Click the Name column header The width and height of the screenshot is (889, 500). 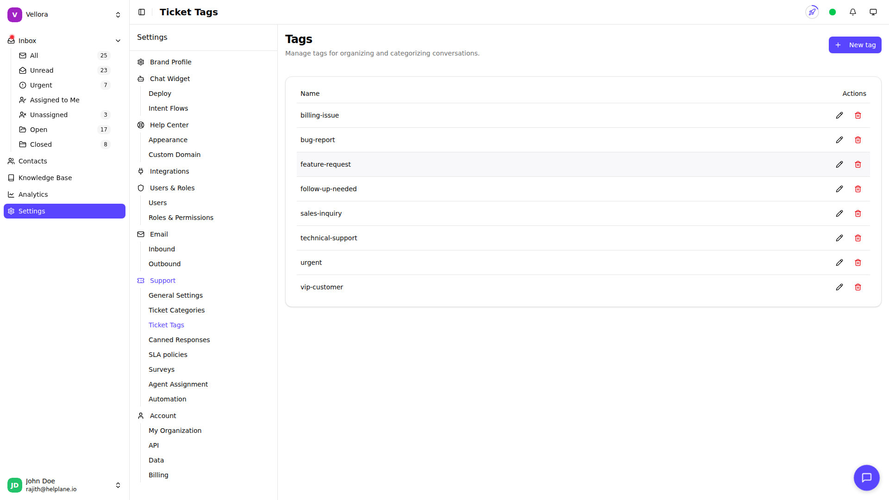pyautogui.click(x=310, y=94)
